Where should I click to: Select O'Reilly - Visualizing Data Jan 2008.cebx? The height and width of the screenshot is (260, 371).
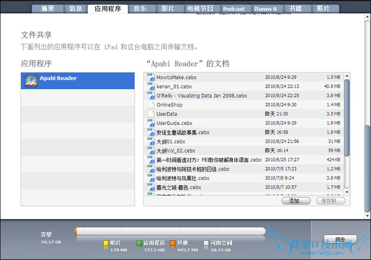202,96
